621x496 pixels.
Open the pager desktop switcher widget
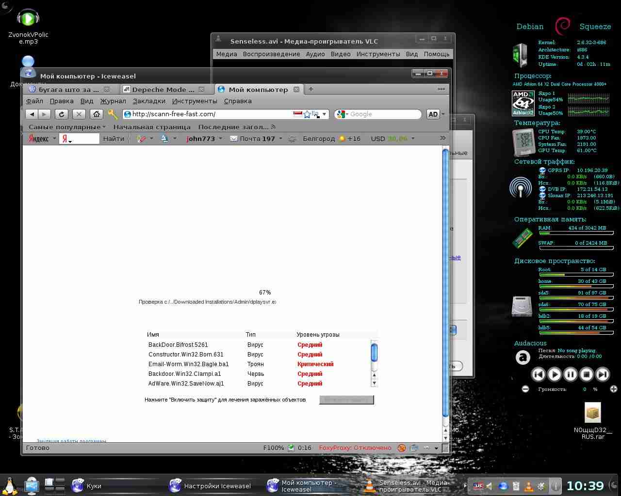tap(55, 485)
